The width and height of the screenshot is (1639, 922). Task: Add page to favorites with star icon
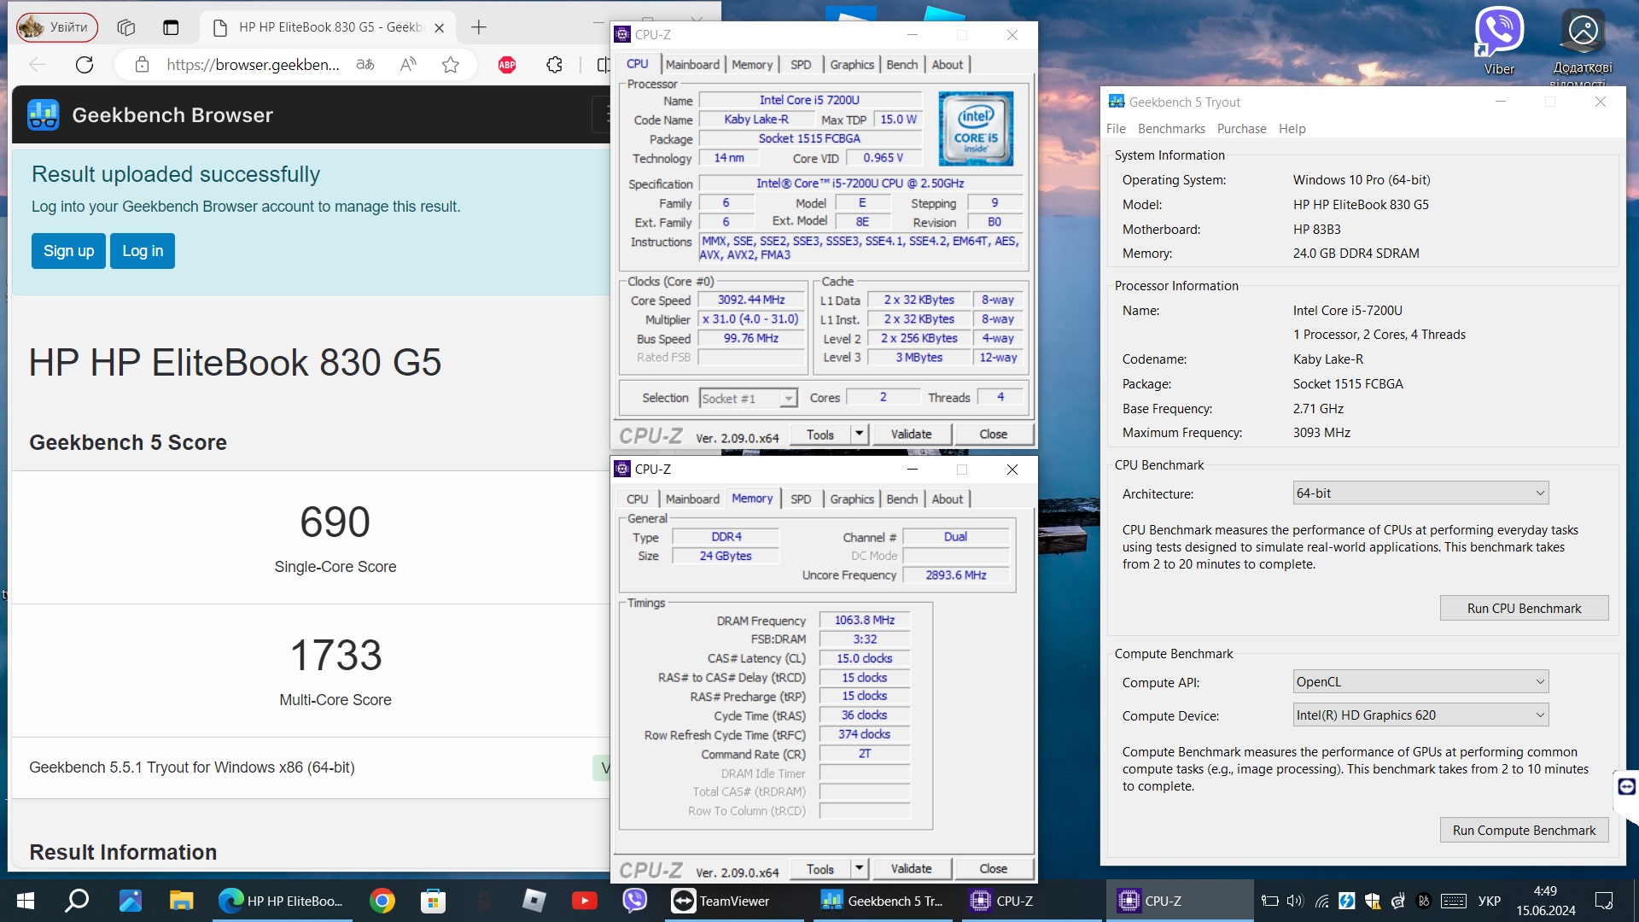click(451, 65)
